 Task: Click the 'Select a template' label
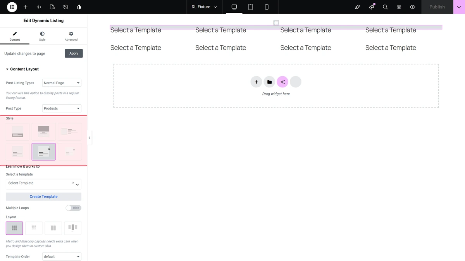click(x=19, y=174)
